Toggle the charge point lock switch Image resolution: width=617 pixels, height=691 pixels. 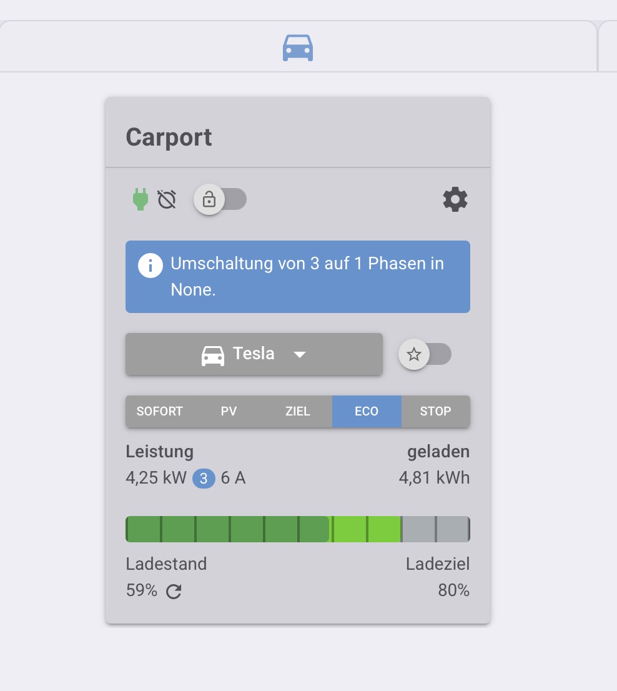point(220,200)
